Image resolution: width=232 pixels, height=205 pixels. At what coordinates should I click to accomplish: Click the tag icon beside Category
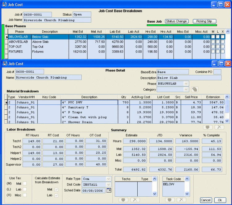point(195,89)
